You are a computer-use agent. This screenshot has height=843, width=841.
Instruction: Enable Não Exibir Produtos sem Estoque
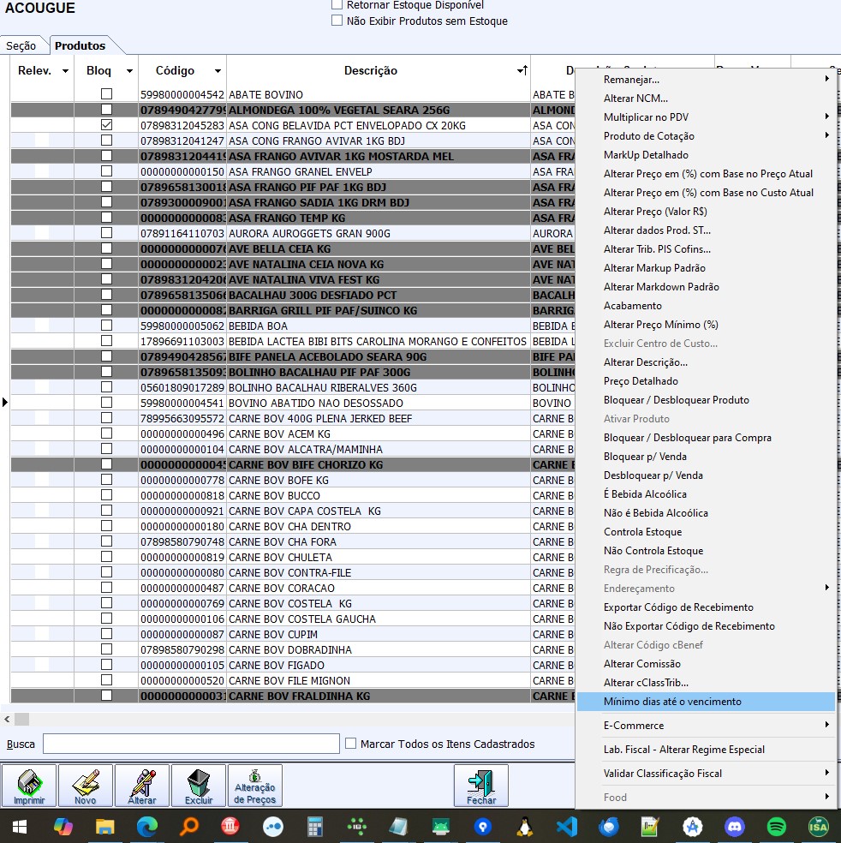point(337,21)
